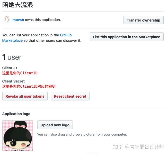Click the Revoke all user tokens button

25,96
